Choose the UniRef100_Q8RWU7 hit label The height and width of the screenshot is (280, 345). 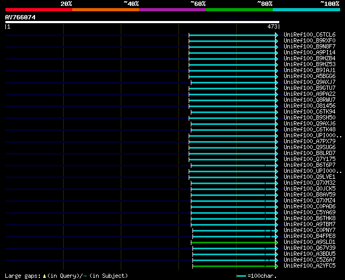point(309,100)
